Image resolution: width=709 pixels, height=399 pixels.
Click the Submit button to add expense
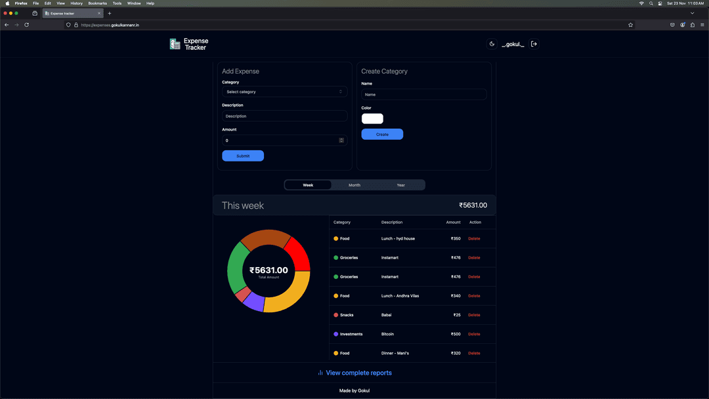click(243, 156)
